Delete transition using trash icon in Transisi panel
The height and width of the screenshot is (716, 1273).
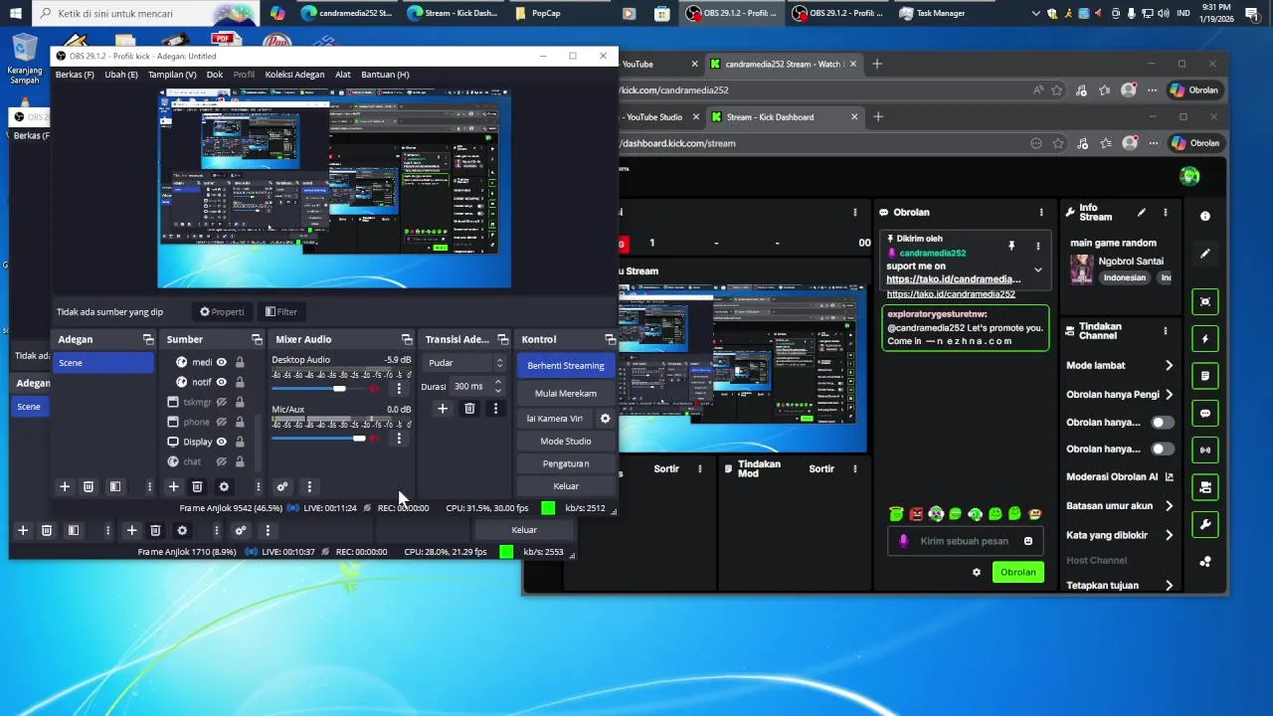pyautogui.click(x=469, y=409)
